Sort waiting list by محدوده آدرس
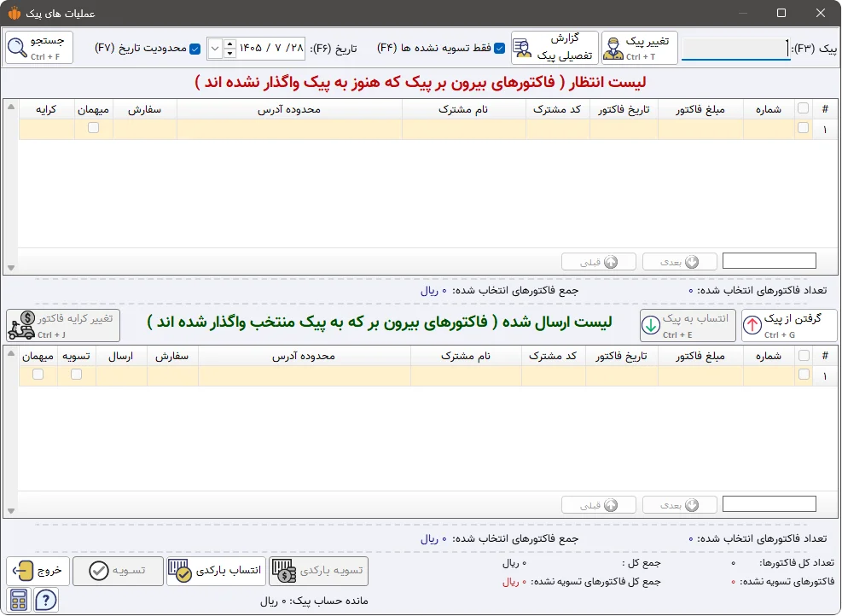 pos(289,109)
